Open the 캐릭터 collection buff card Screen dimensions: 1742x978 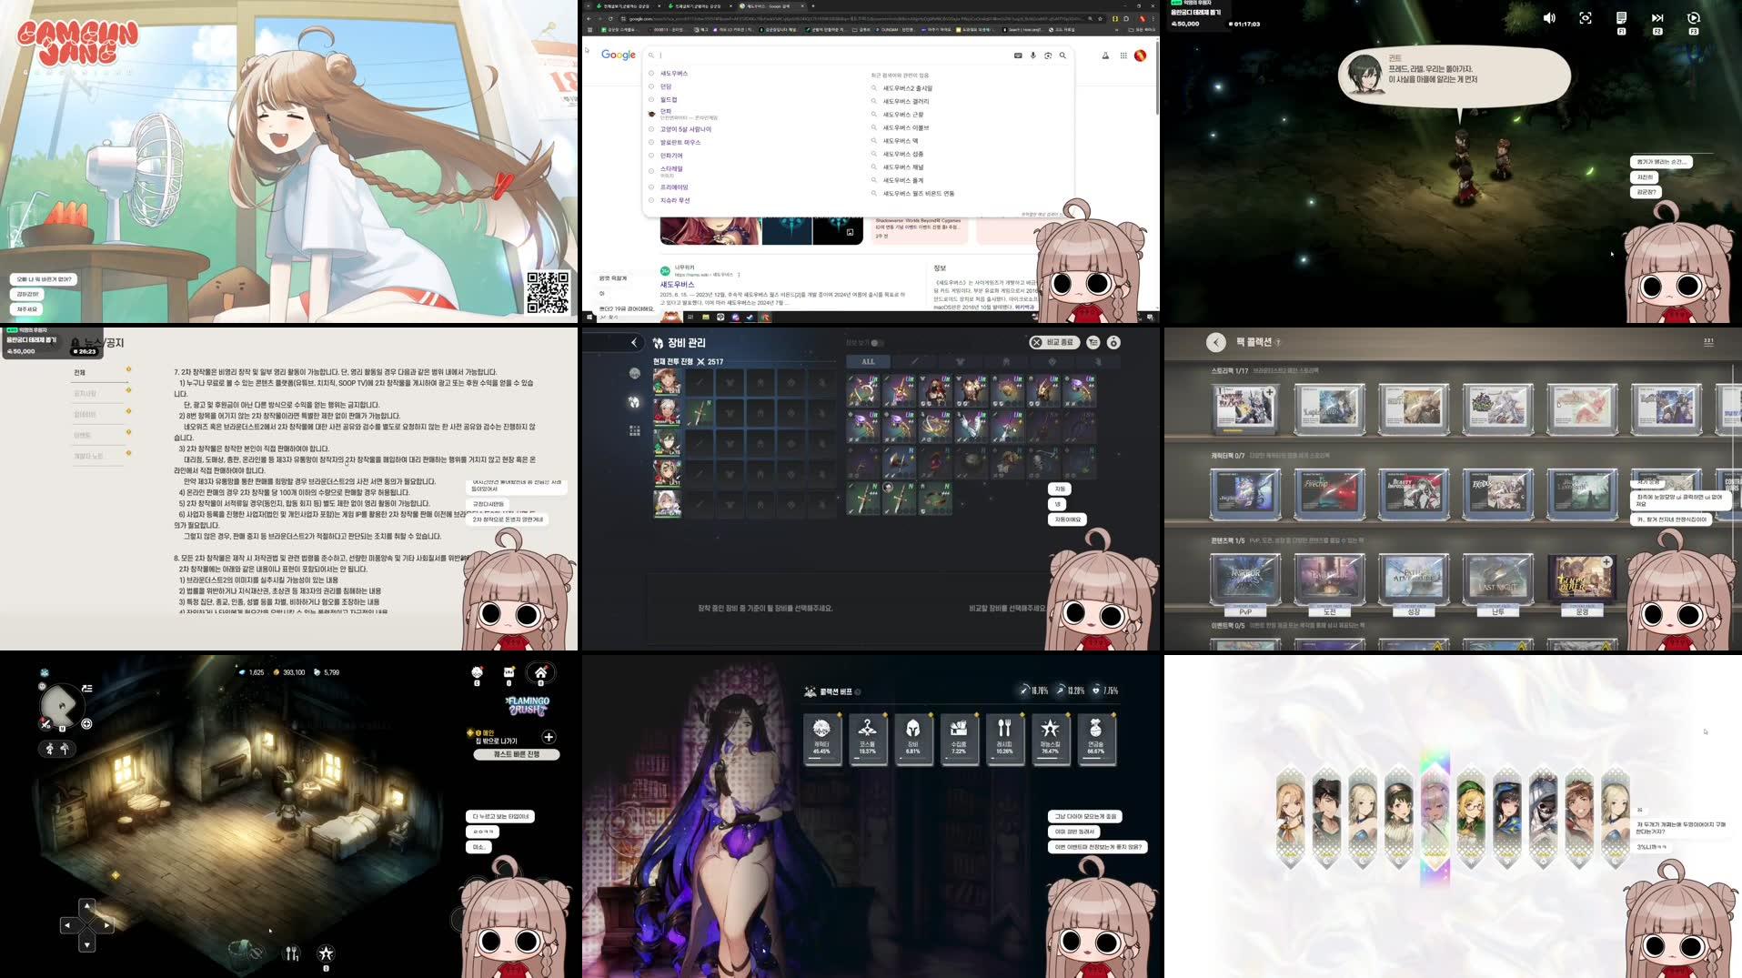(821, 739)
